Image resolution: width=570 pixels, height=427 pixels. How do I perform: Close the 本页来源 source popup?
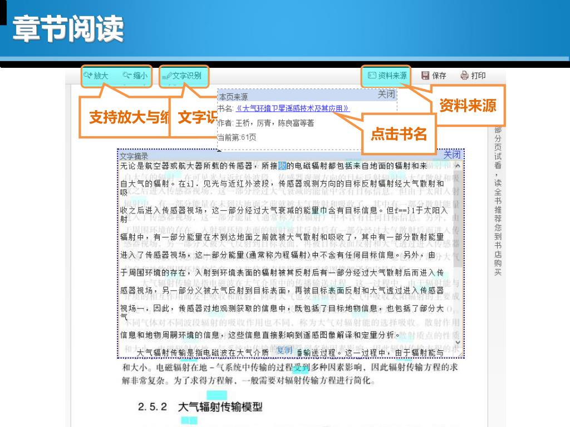[386, 95]
